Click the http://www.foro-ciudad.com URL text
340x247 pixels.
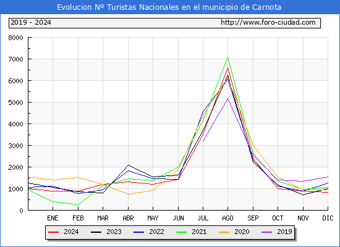(268, 22)
